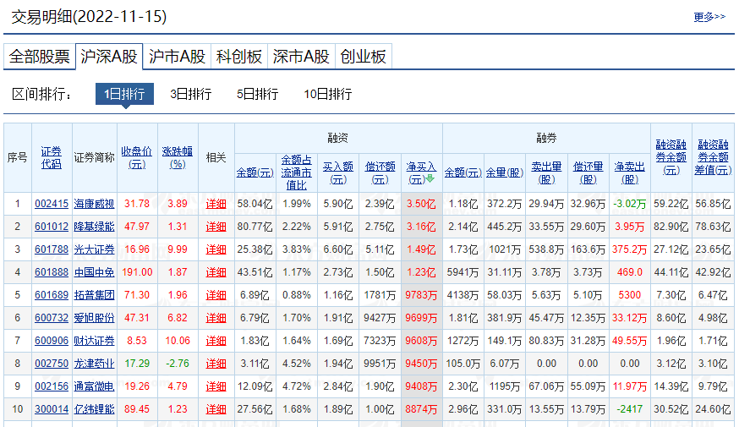Select the 沪深A股 tab
The height and width of the screenshot is (427, 739).
tap(109, 57)
